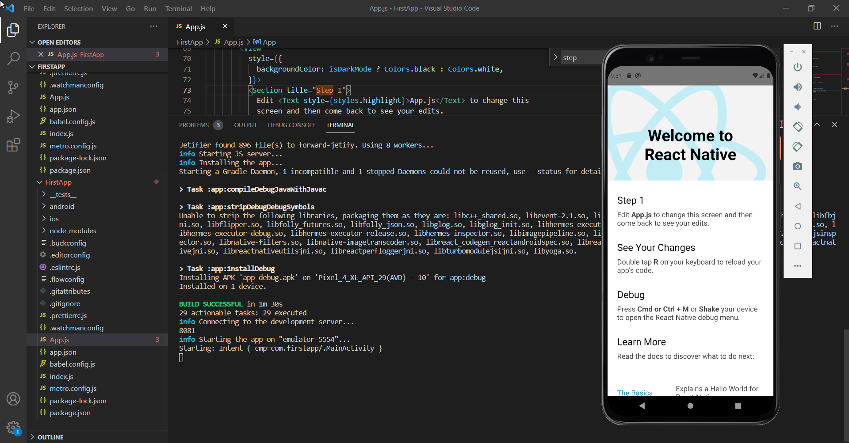Switch to the Output tab

point(245,125)
